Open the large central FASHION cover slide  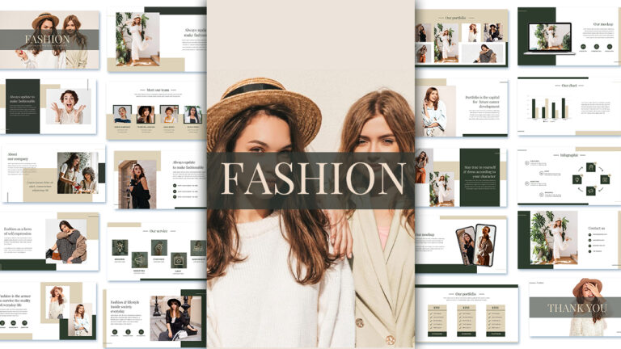(310, 174)
